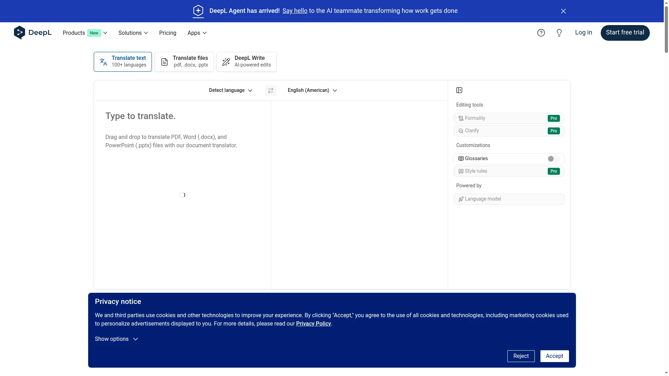Screen dimensions: 669x376
Task: Open the help question mark icon
Action: pos(541,33)
